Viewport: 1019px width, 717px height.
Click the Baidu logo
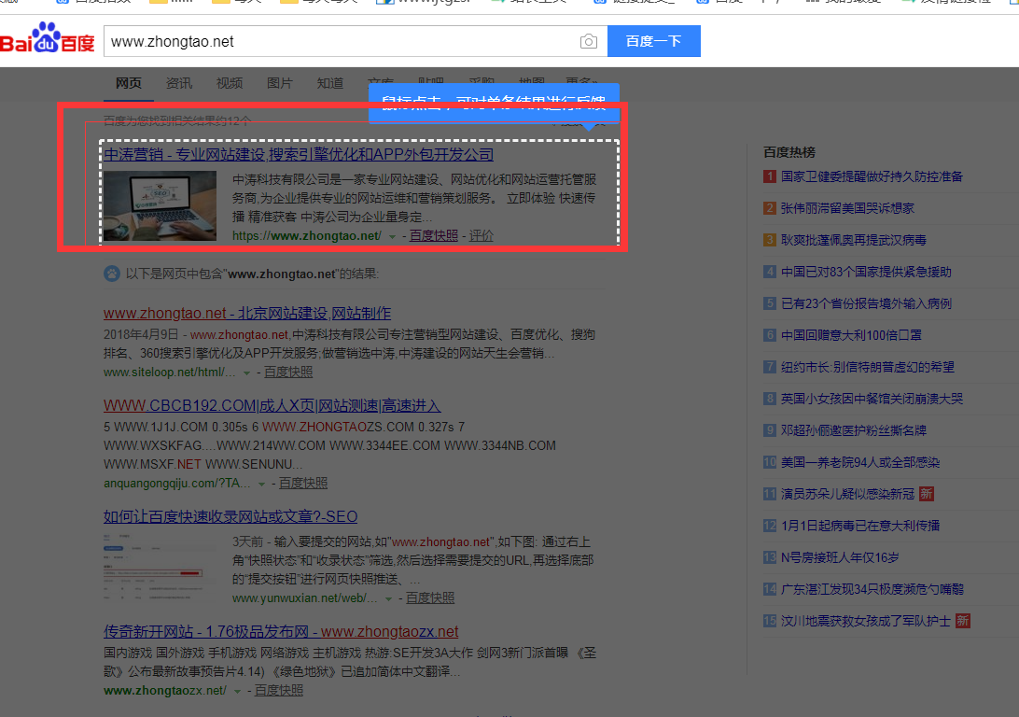pyautogui.click(x=48, y=41)
